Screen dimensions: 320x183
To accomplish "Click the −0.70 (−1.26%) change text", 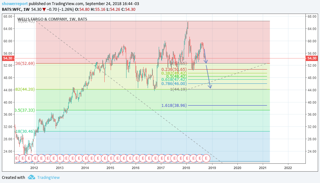I will coord(60,9).
